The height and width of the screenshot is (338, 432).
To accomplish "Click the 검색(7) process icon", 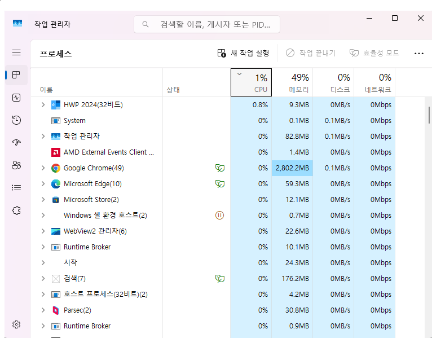I will tap(56, 279).
